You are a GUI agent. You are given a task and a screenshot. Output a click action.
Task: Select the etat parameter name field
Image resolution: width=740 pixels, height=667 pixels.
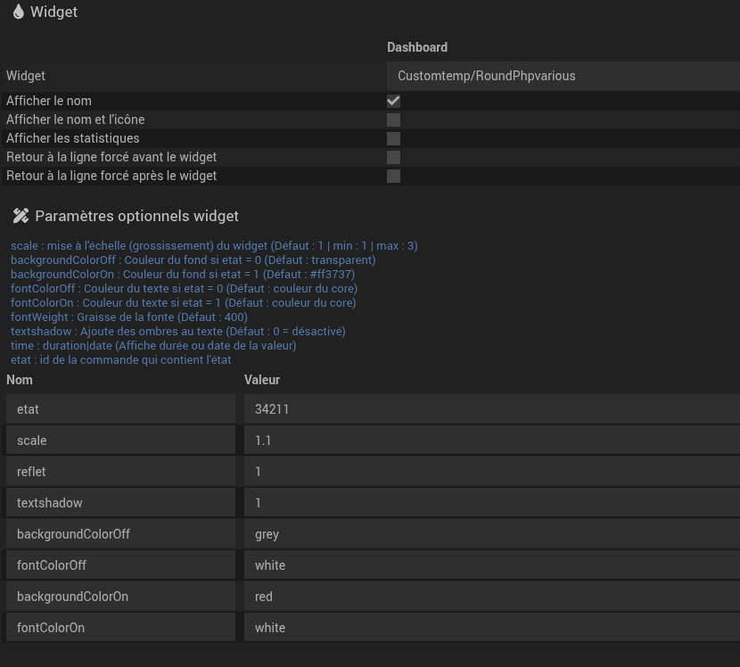pos(120,409)
